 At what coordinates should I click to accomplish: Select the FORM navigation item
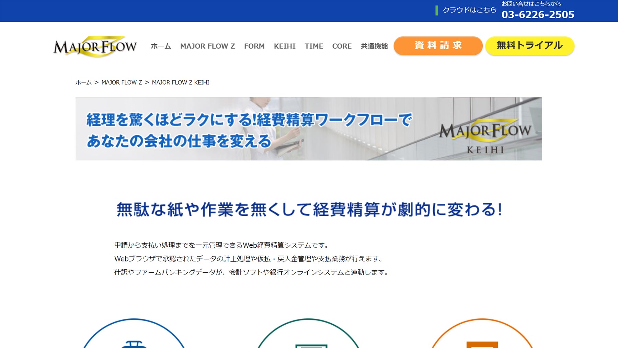click(x=254, y=46)
